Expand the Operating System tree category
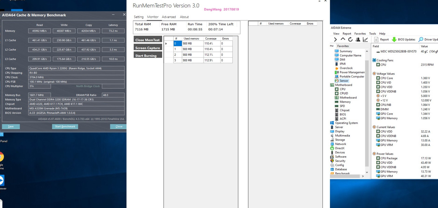 pos(344,123)
